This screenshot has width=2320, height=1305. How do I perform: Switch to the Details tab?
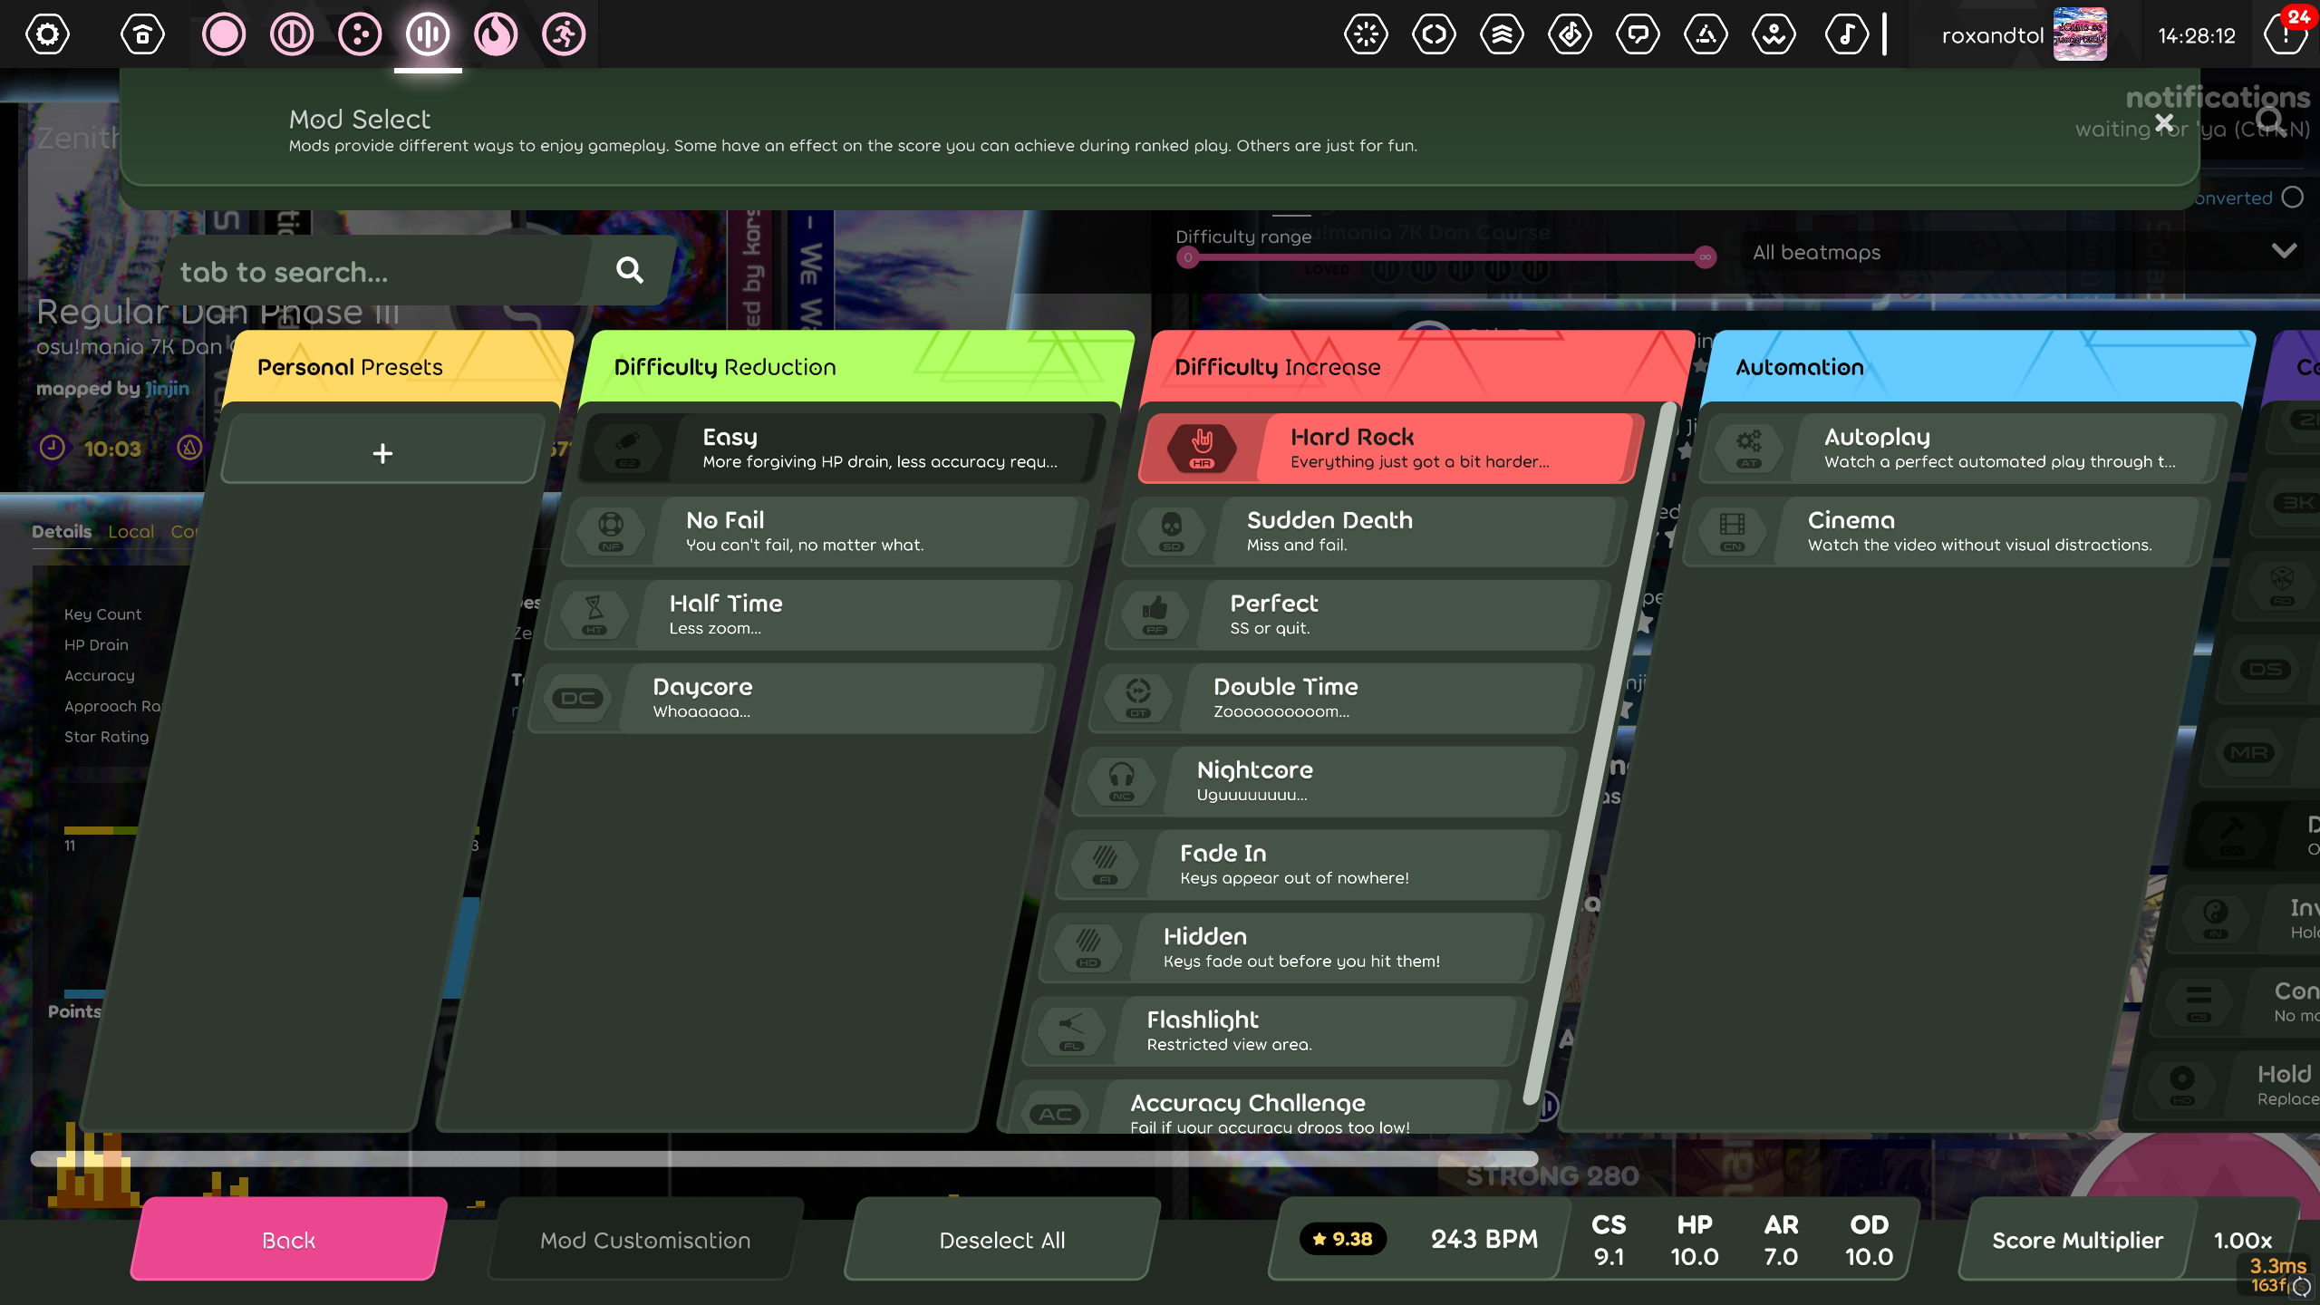[x=61, y=532]
